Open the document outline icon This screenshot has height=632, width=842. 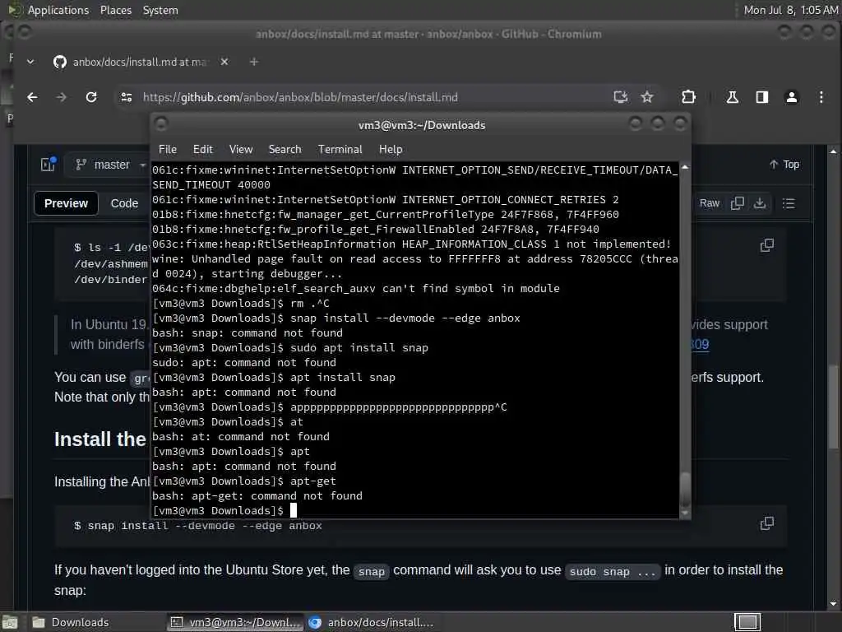tap(789, 203)
